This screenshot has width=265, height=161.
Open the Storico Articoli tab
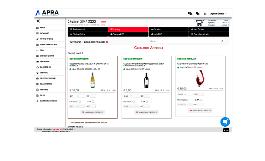pos(88,29)
